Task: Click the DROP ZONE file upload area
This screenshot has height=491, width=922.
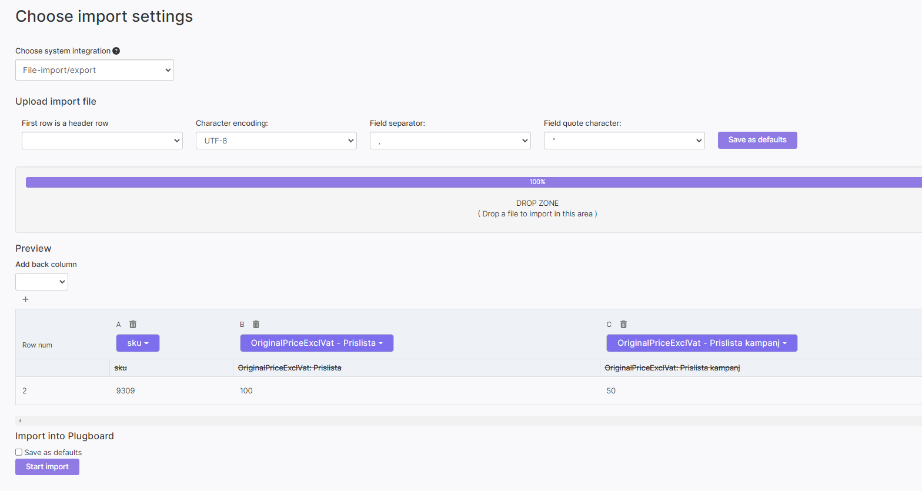Action: coord(537,209)
